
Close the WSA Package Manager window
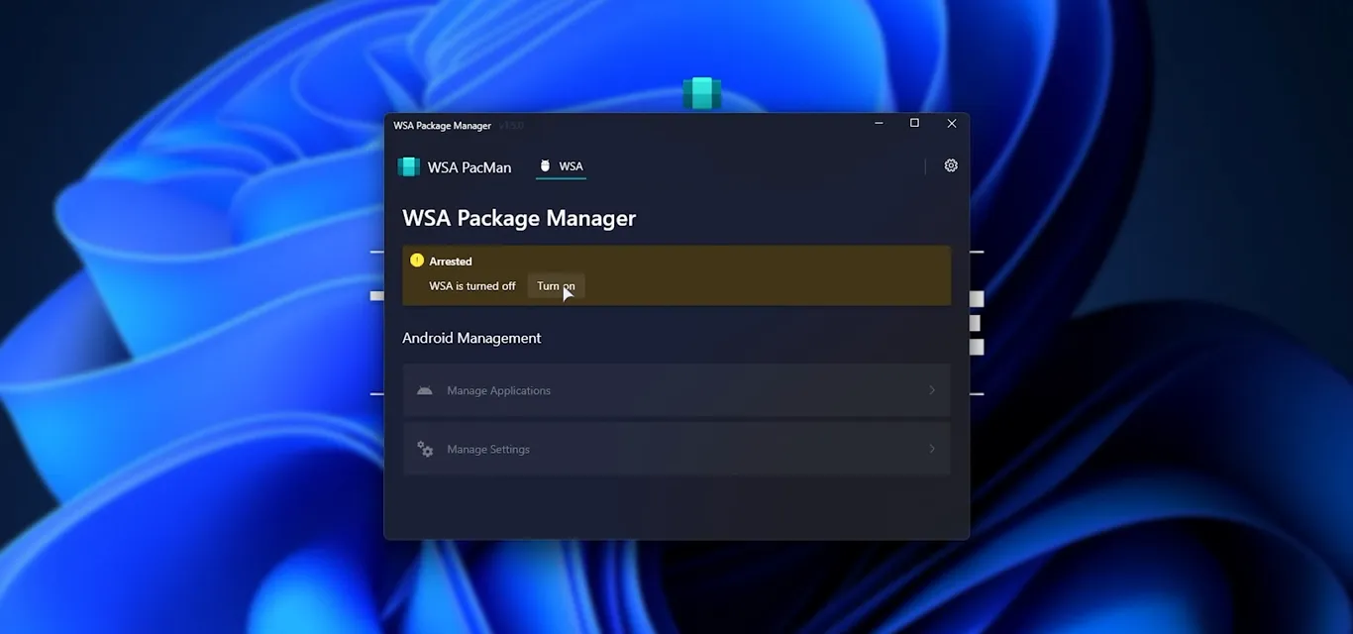951,124
